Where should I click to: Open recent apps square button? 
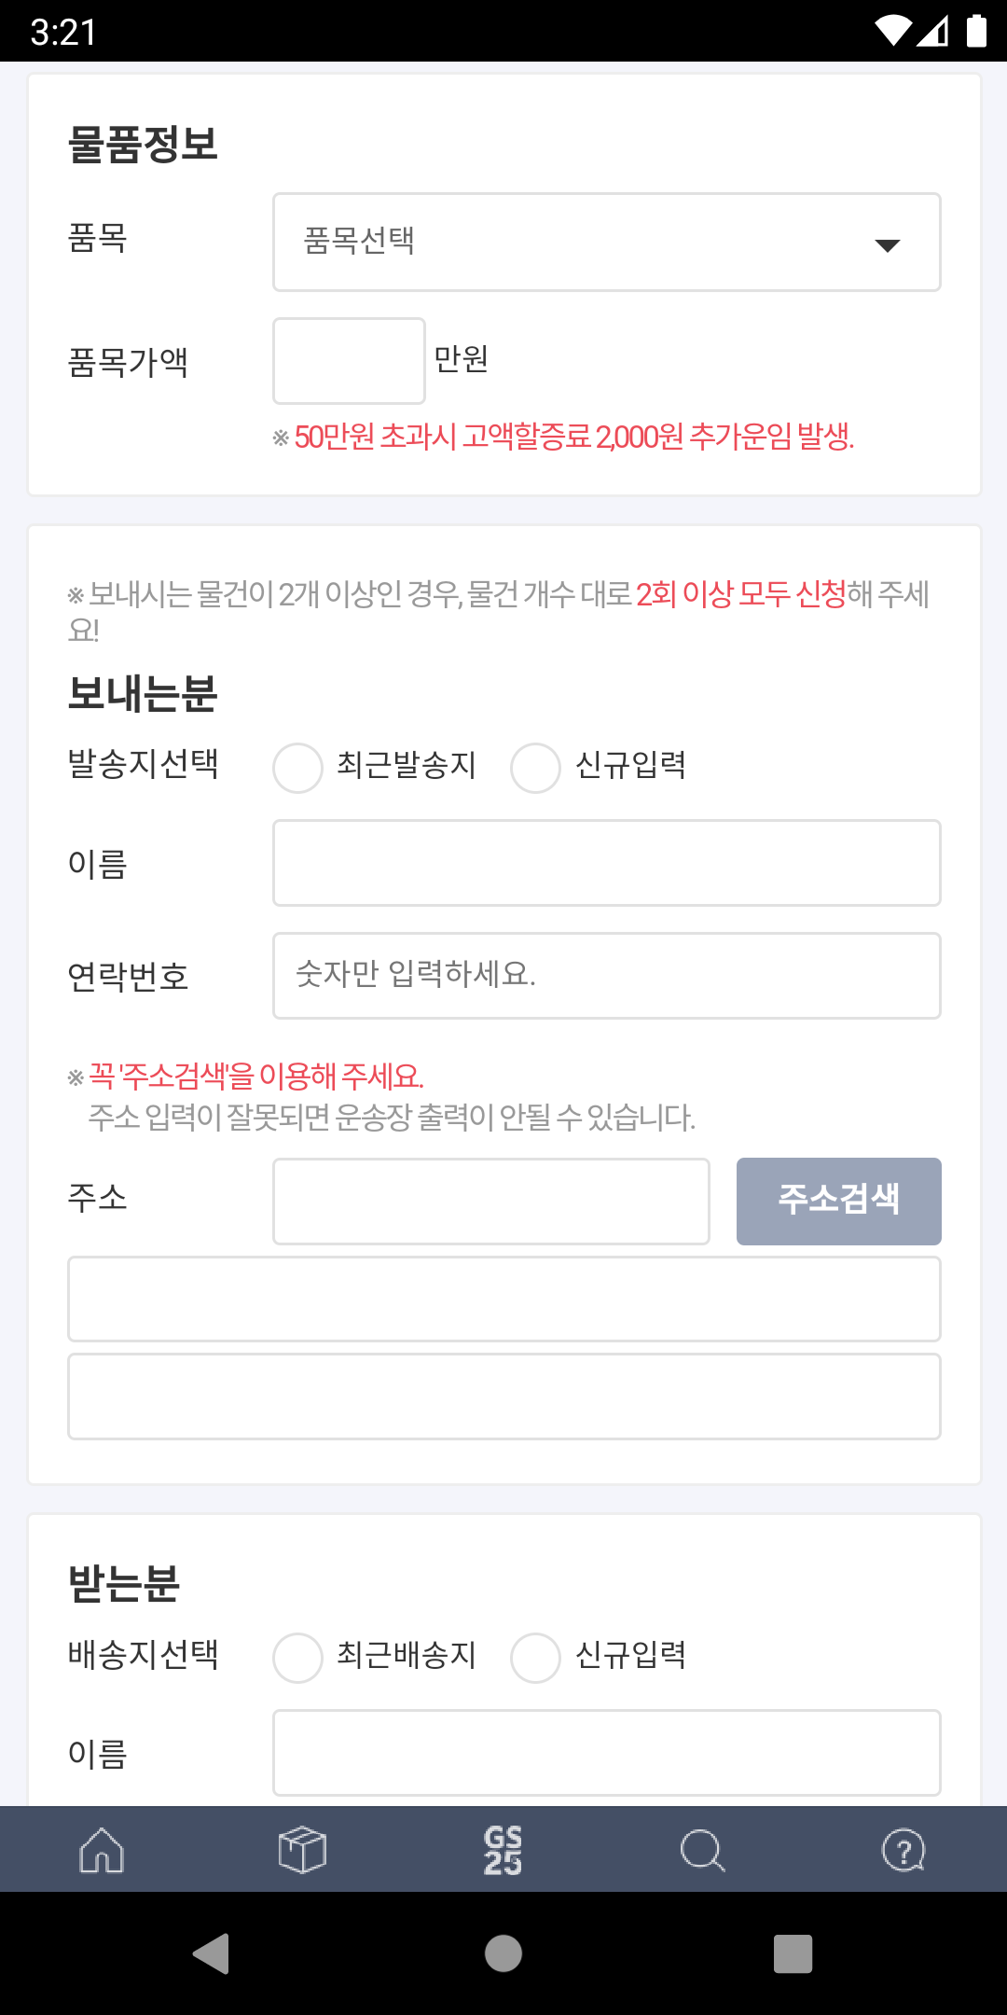(793, 1953)
